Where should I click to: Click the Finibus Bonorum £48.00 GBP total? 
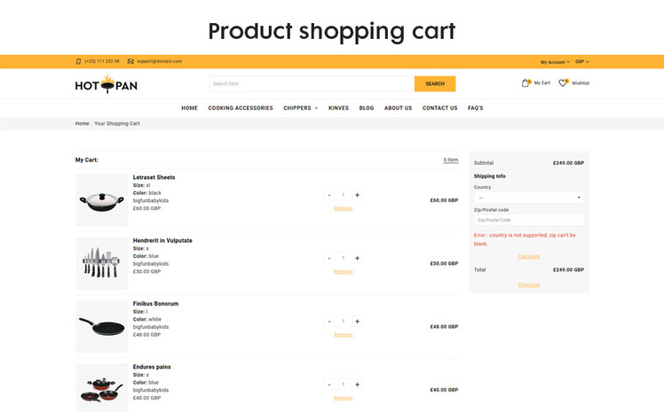444,327
